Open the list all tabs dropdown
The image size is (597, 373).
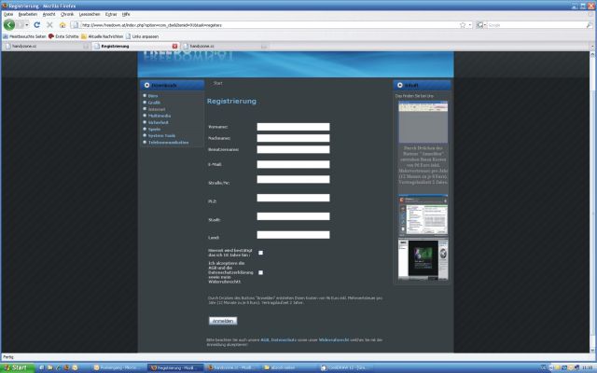pyautogui.click(x=592, y=47)
